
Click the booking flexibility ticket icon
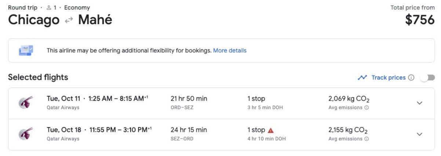click(26, 50)
